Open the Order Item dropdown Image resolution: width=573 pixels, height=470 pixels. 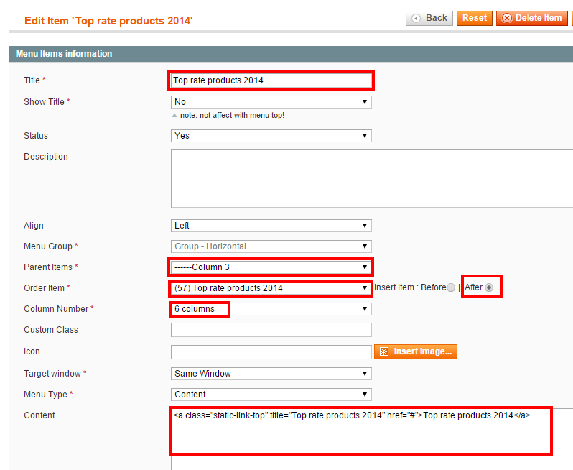(271, 288)
